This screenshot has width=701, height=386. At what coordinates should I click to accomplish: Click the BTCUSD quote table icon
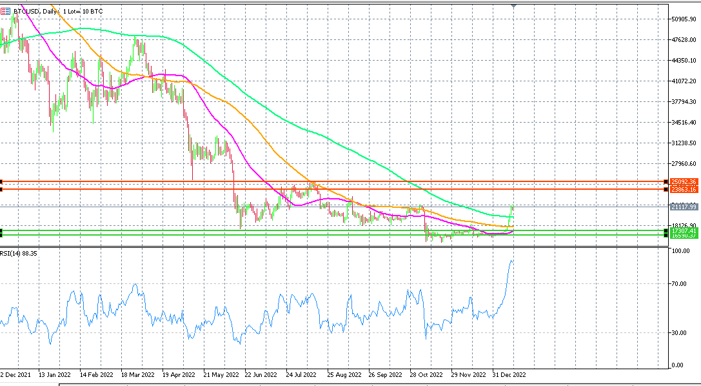tap(6, 10)
